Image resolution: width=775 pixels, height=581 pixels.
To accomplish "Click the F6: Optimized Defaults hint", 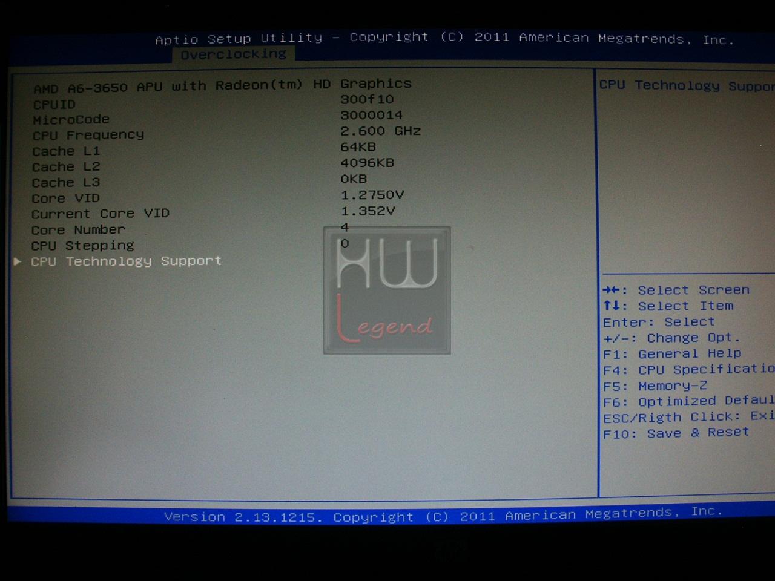I will click(688, 401).
